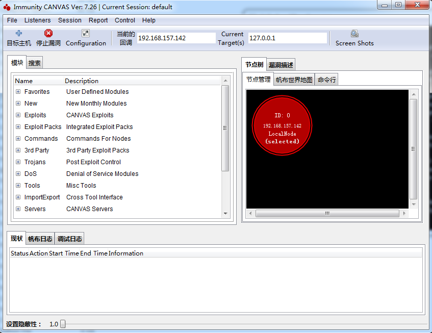Click the node view vertical scrollbar thumb
Screen dimensions: 432x333
point(413,149)
